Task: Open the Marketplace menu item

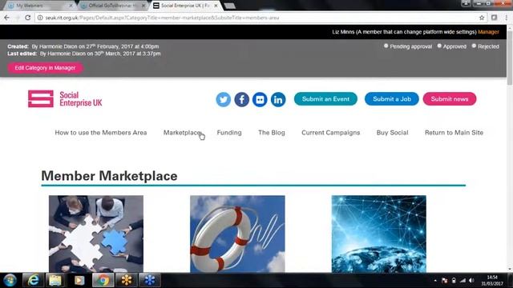Action: [182, 133]
